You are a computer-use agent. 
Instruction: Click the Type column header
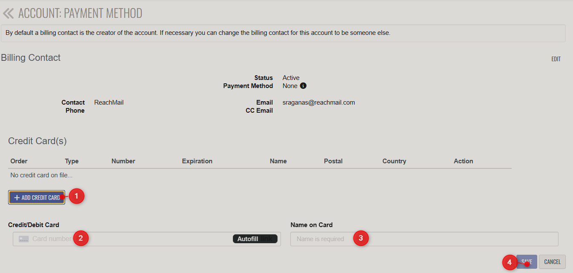(72, 161)
